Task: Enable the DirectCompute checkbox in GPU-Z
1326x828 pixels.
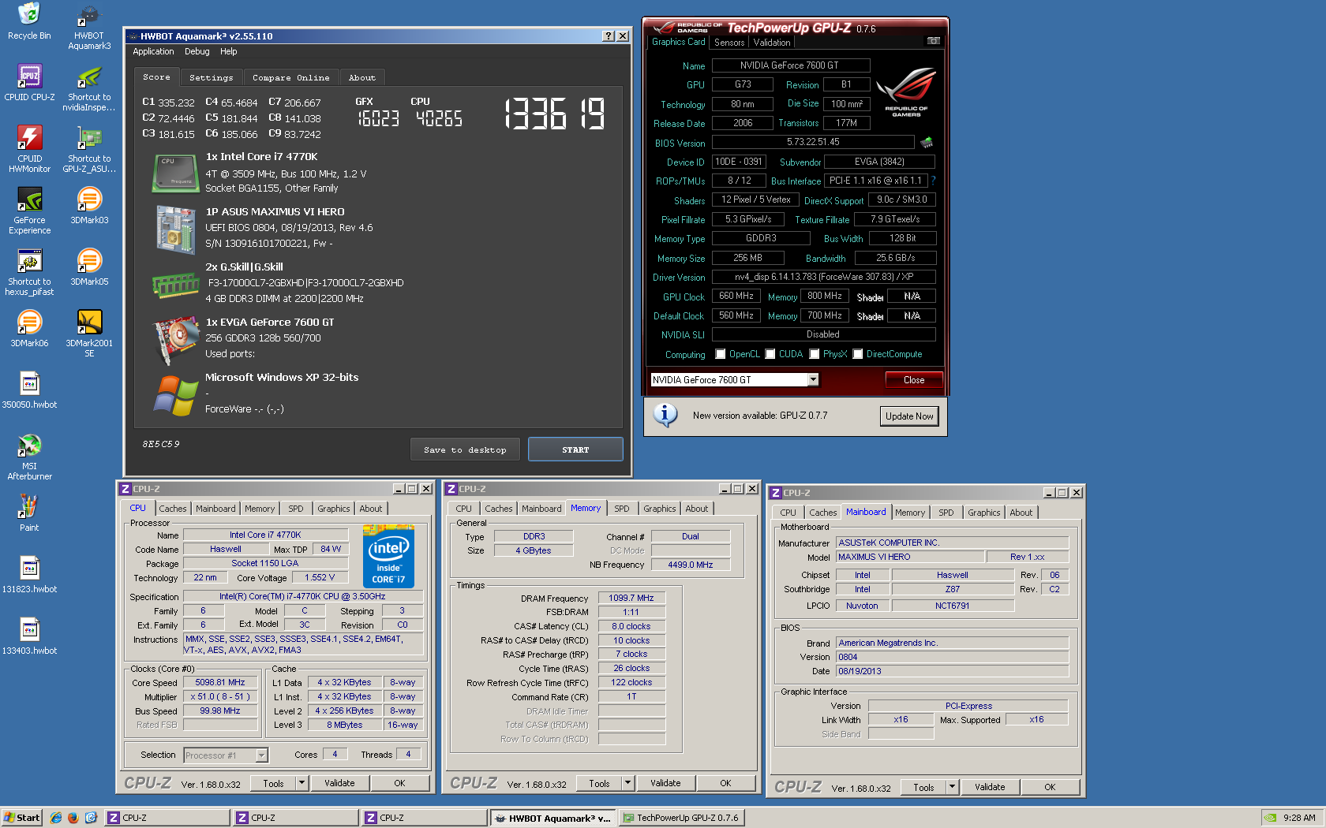Action: [x=857, y=354]
